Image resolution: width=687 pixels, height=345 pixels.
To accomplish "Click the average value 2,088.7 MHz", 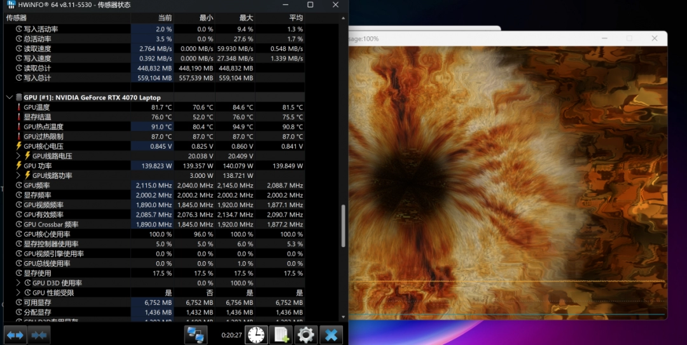I will (x=285, y=185).
